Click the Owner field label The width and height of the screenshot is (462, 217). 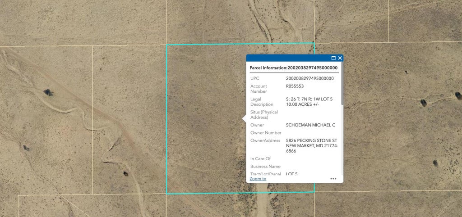coord(257,125)
